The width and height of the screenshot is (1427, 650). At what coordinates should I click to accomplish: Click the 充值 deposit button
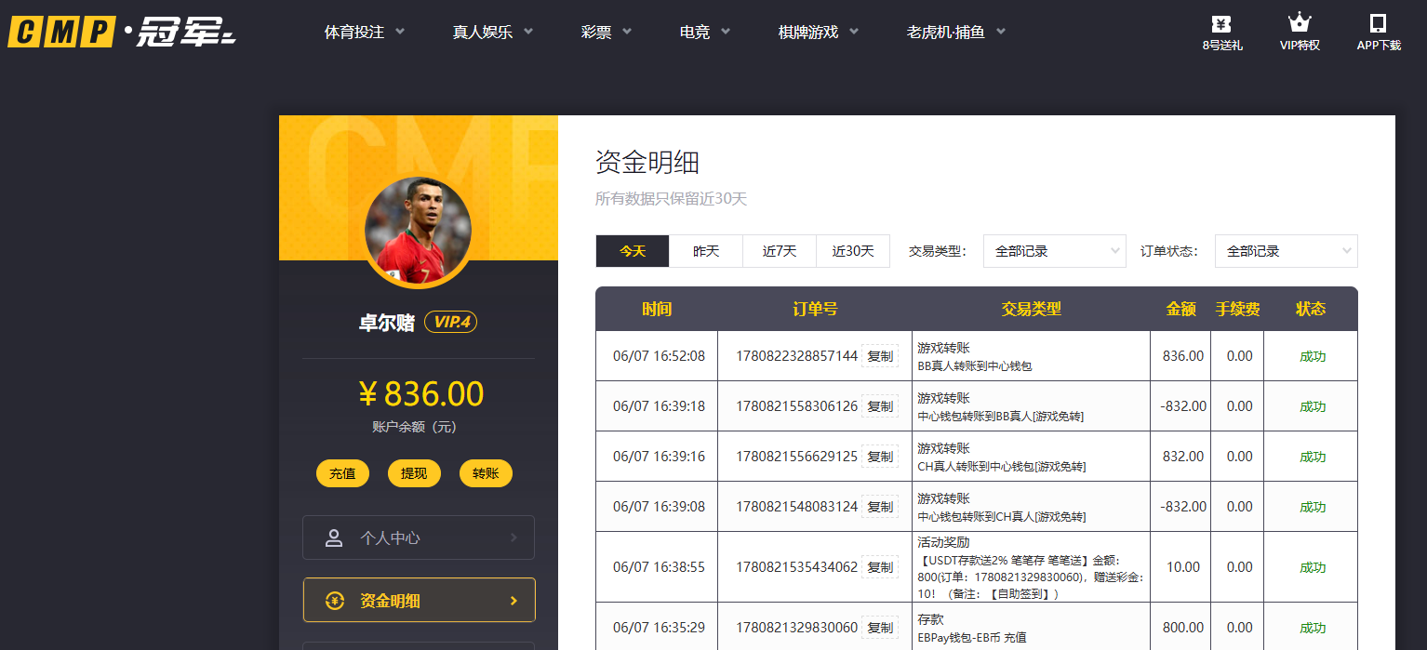[x=342, y=473]
